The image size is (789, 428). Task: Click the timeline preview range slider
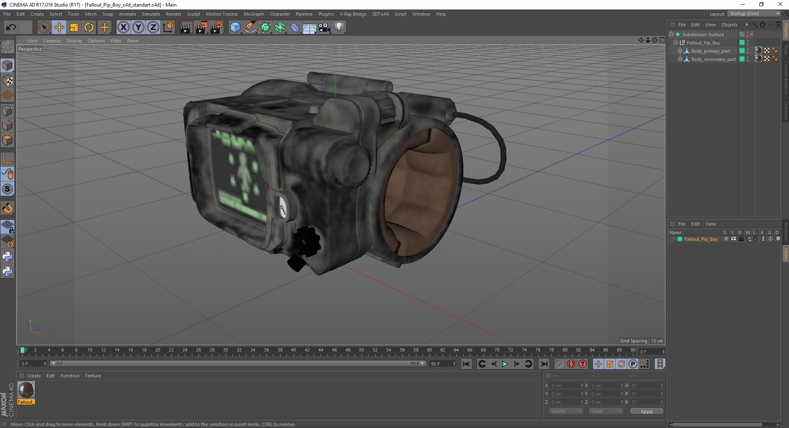[238, 363]
